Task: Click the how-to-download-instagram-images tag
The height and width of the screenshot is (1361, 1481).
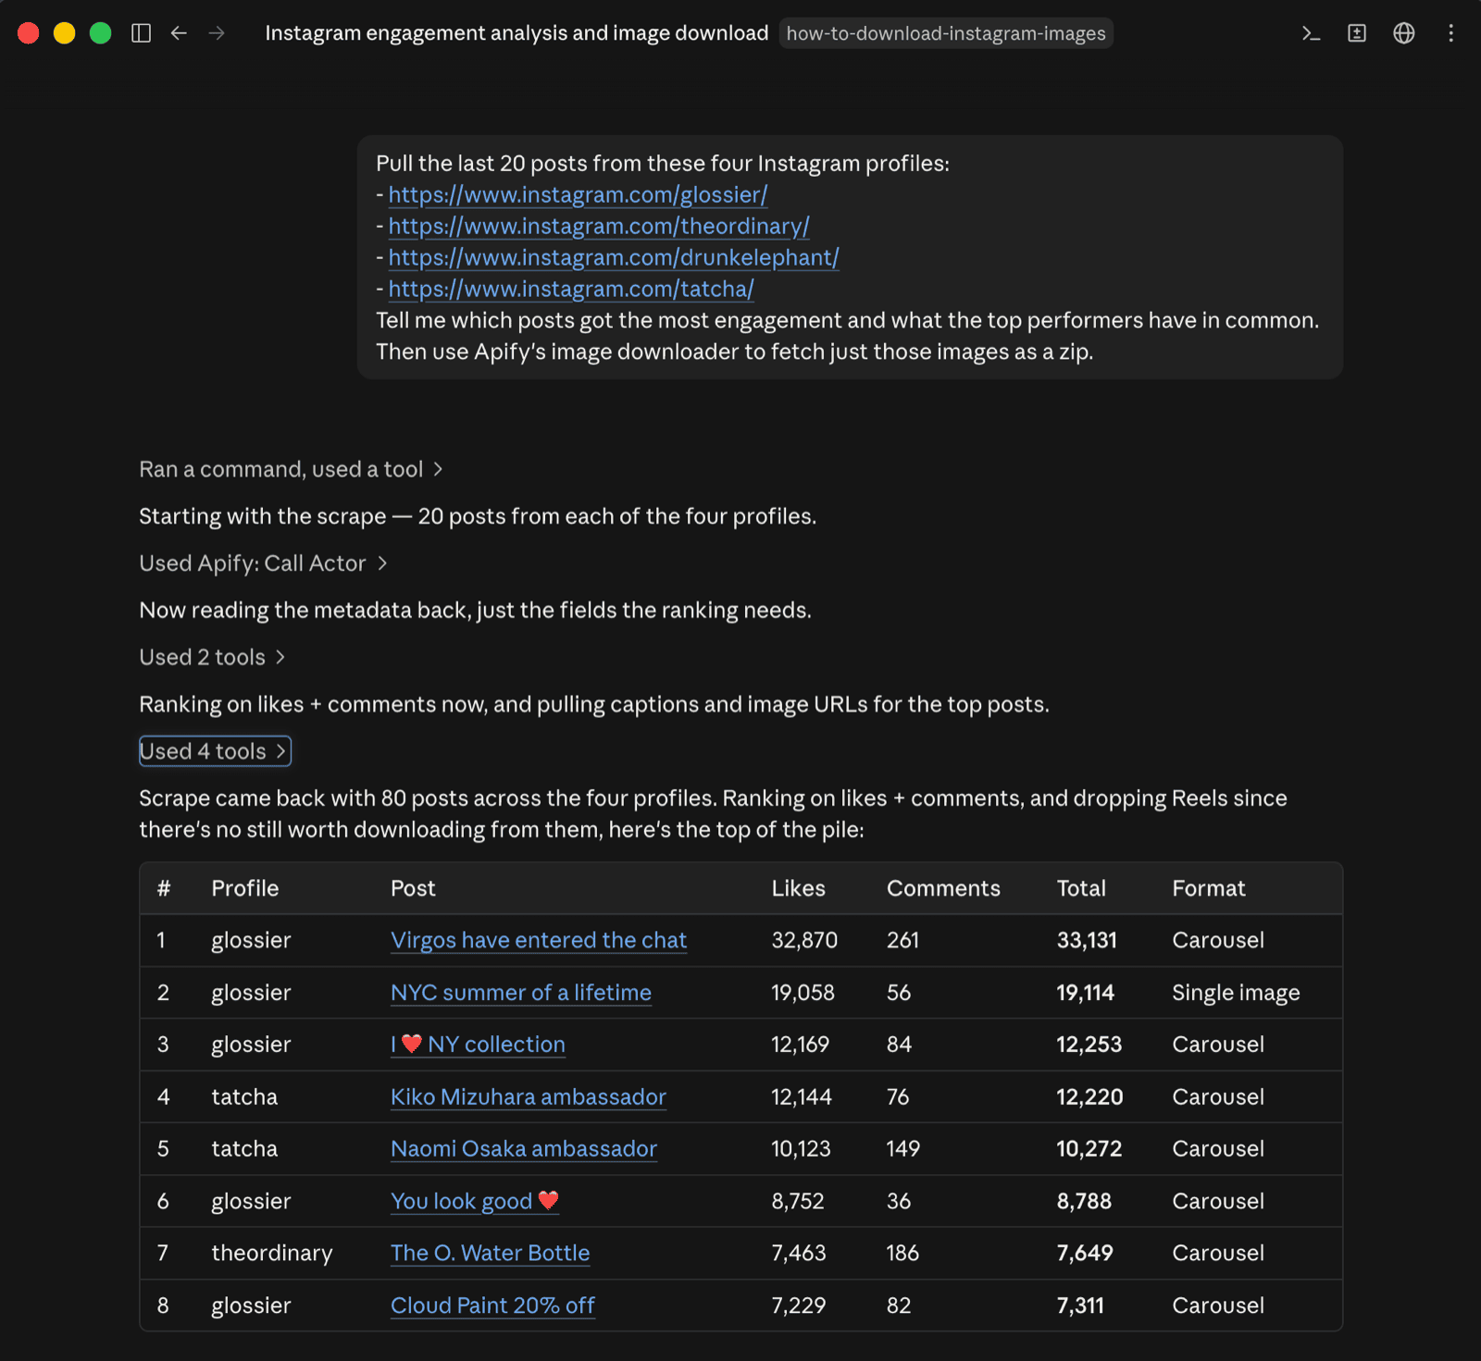Action: tap(946, 33)
